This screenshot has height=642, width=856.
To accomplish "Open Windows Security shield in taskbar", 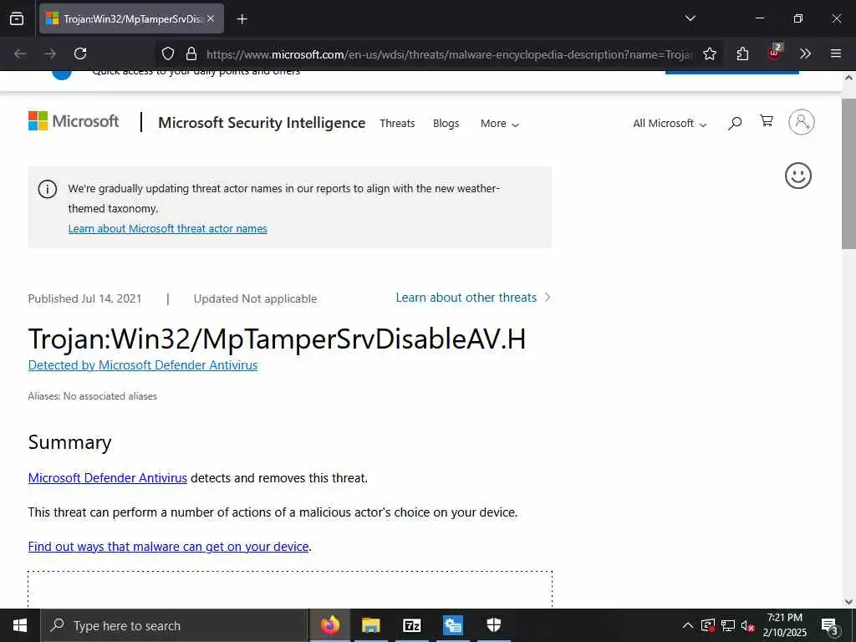I will (493, 625).
